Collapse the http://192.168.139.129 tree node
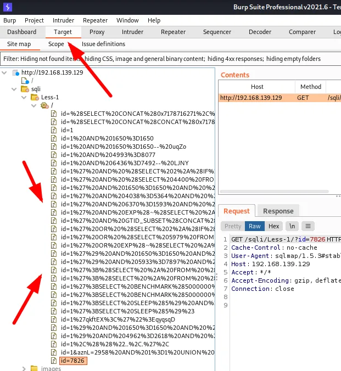Screen dimensions: 341x371 (x=4, y=72)
